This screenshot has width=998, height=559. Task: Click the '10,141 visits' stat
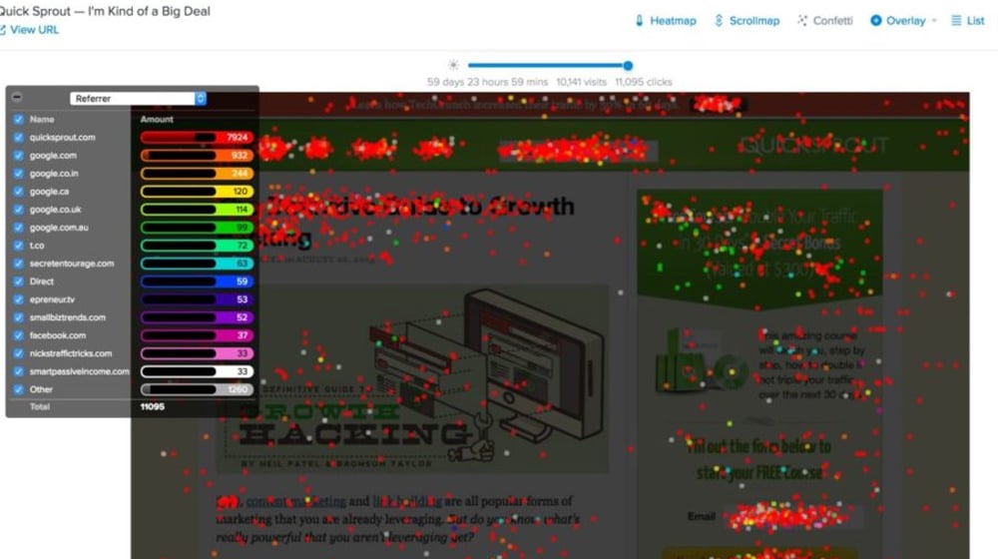pos(581,82)
